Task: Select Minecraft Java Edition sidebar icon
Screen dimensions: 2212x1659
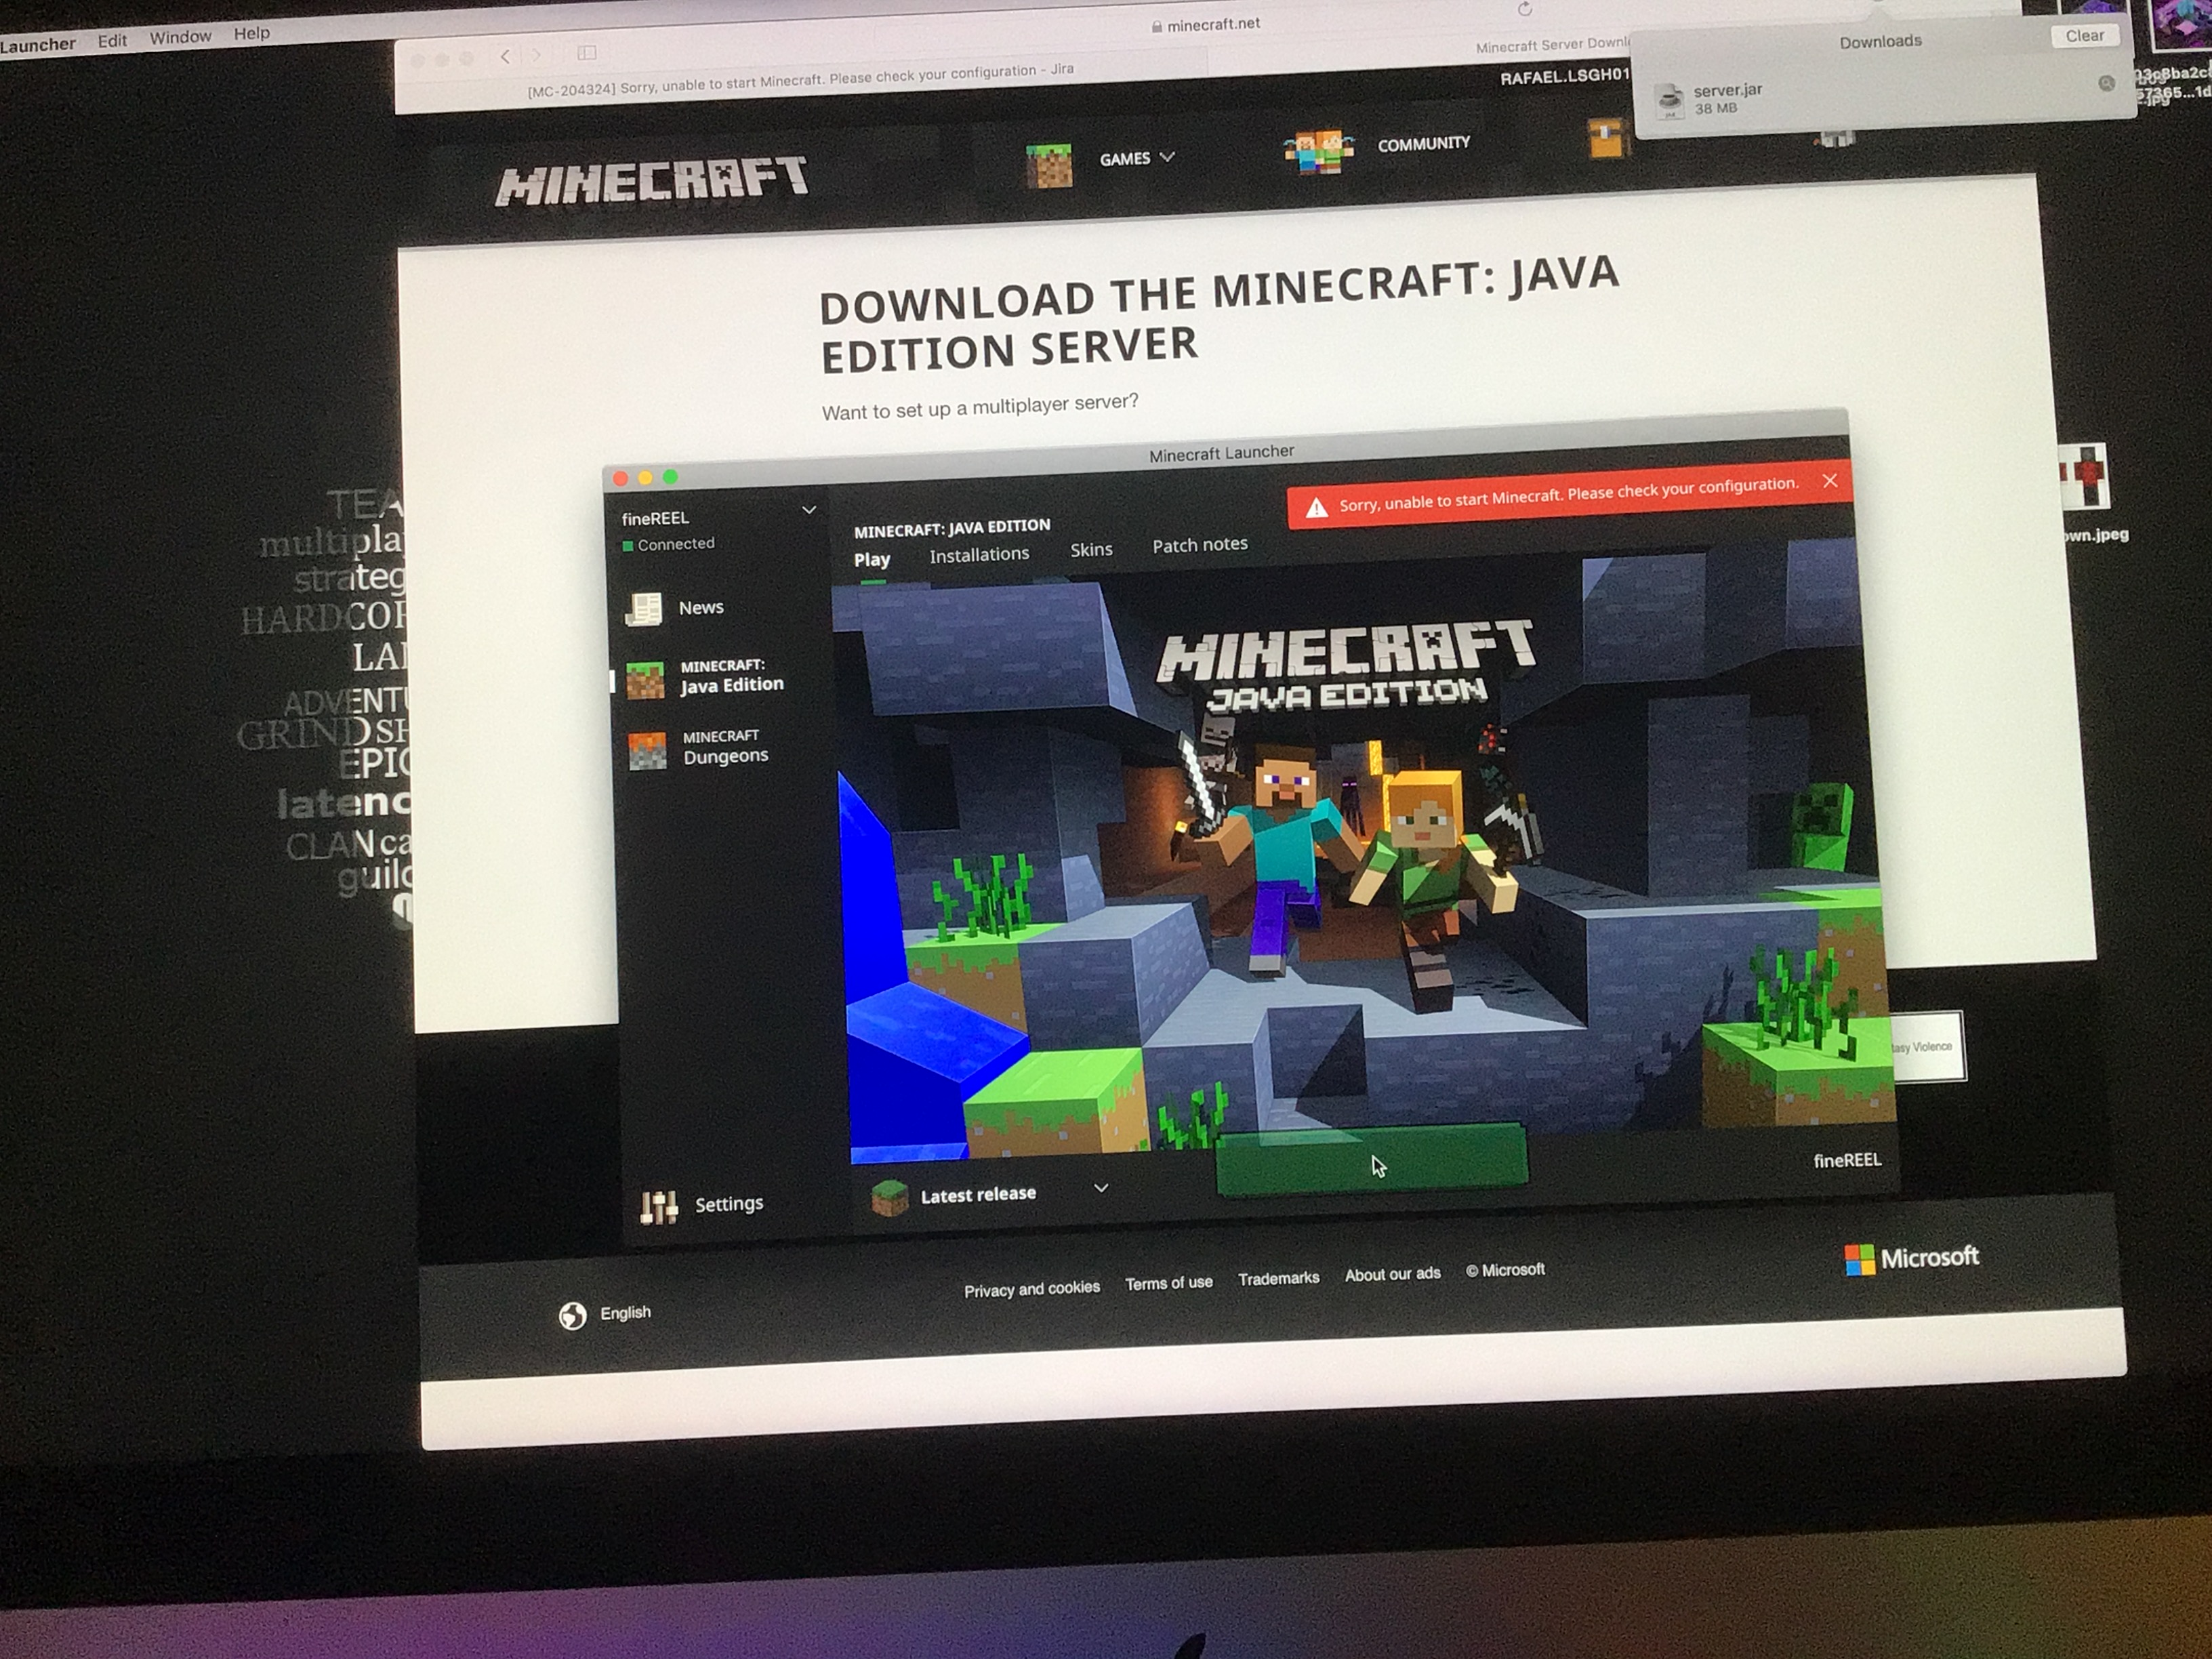Action: pos(645,680)
